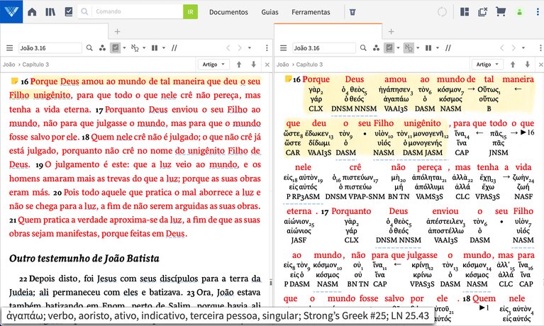This screenshot has height=326, width=544.
Task: Toggle the link set icon in right panel
Action: [x=409, y=48]
